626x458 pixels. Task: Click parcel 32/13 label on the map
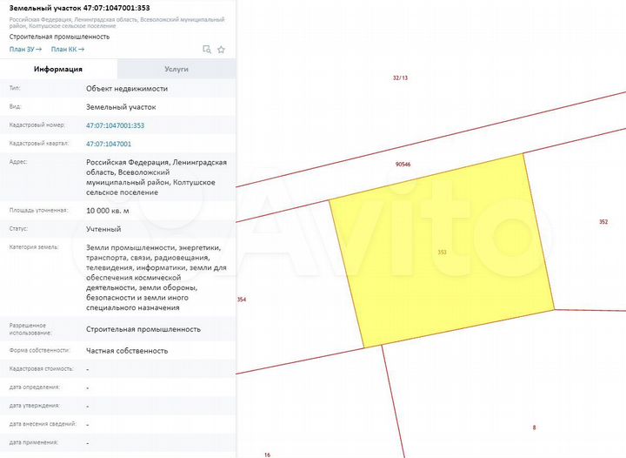[400, 77]
